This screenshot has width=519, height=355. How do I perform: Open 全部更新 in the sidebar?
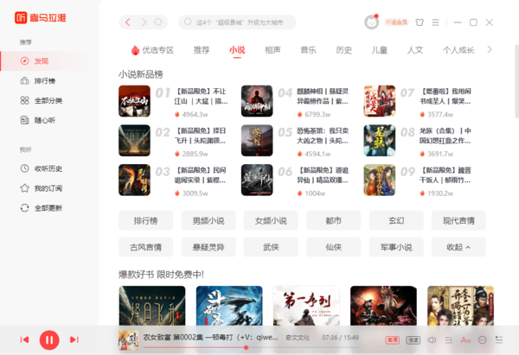pos(42,208)
